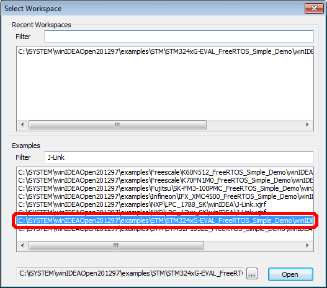The image size is (327, 288).
Task: Open the file browser with the ... button
Action: 252,273
